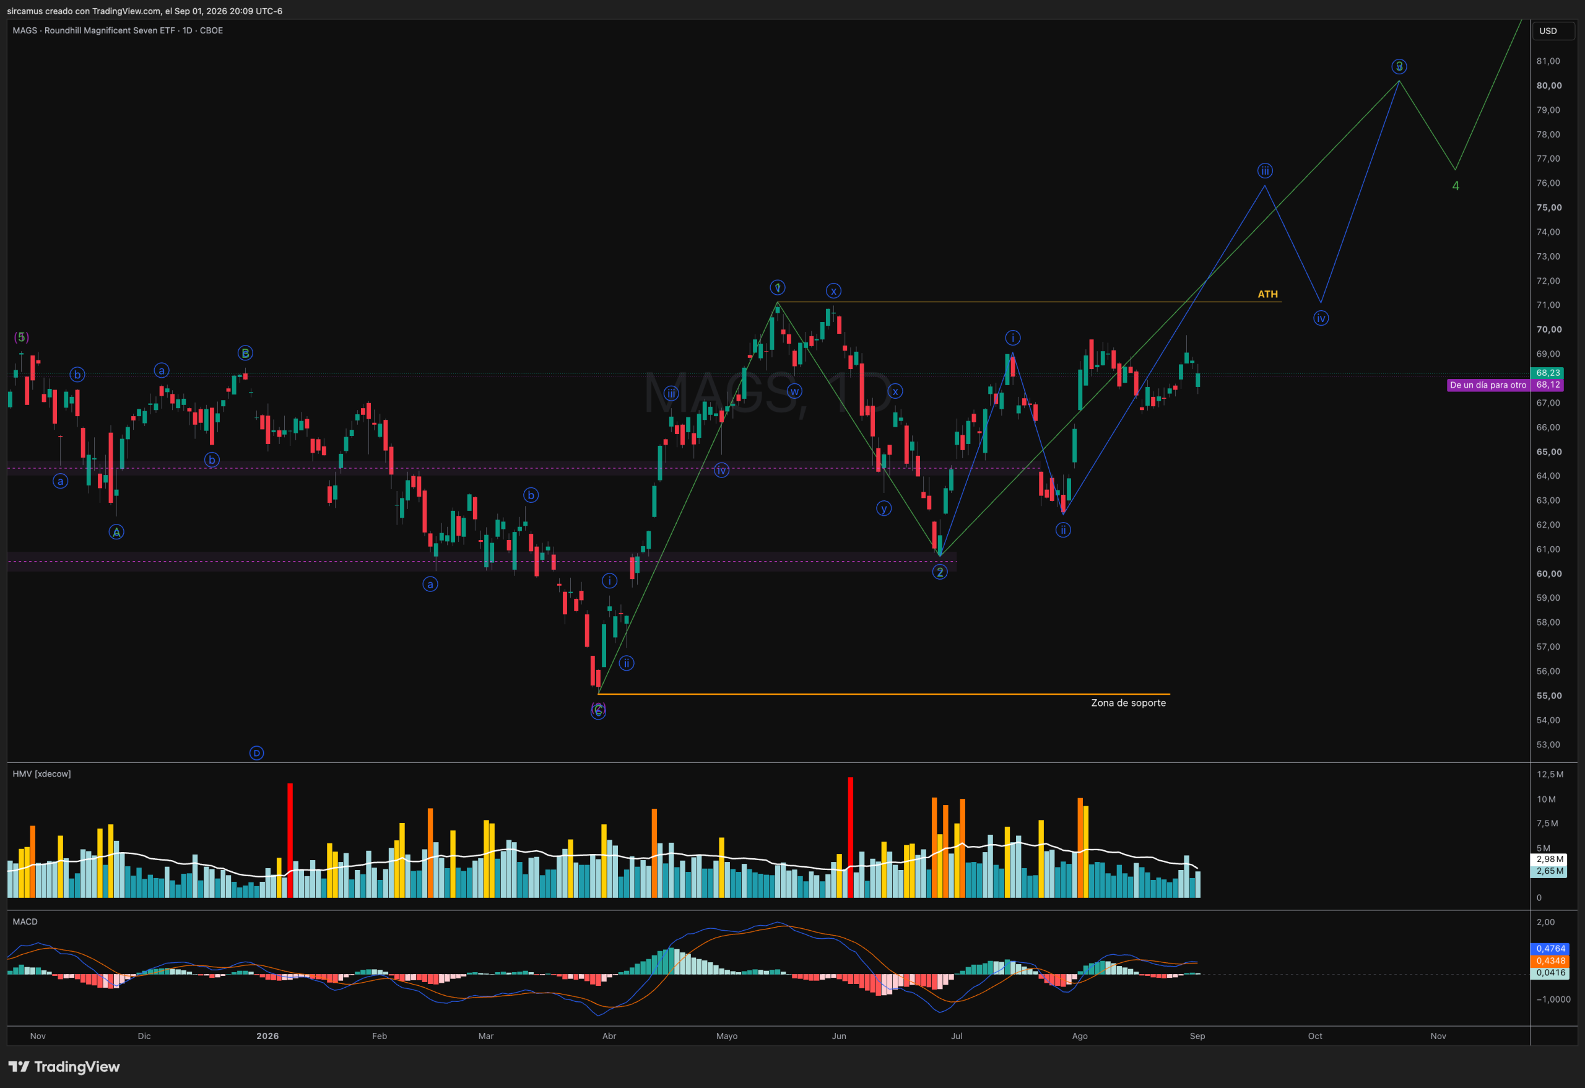Screen dimensions: 1585x1088
Task: Select the MACD indicator label
Action: tap(25, 921)
